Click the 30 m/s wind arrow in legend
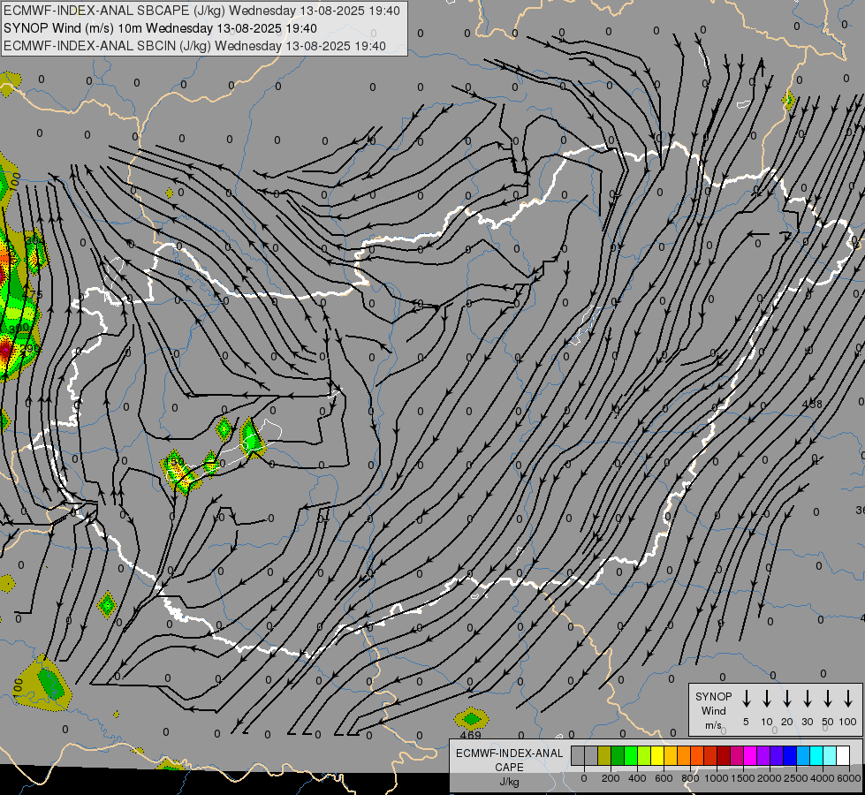Screen dimensions: 865x795 (808, 699)
